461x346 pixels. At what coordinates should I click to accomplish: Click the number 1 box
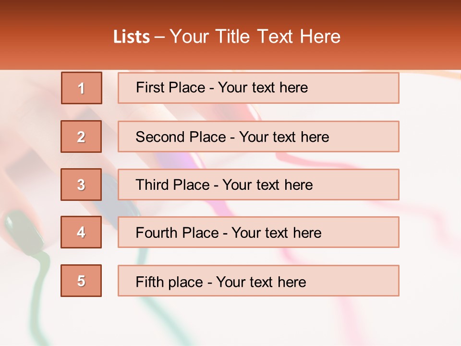pyautogui.click(x=82, y=88)
